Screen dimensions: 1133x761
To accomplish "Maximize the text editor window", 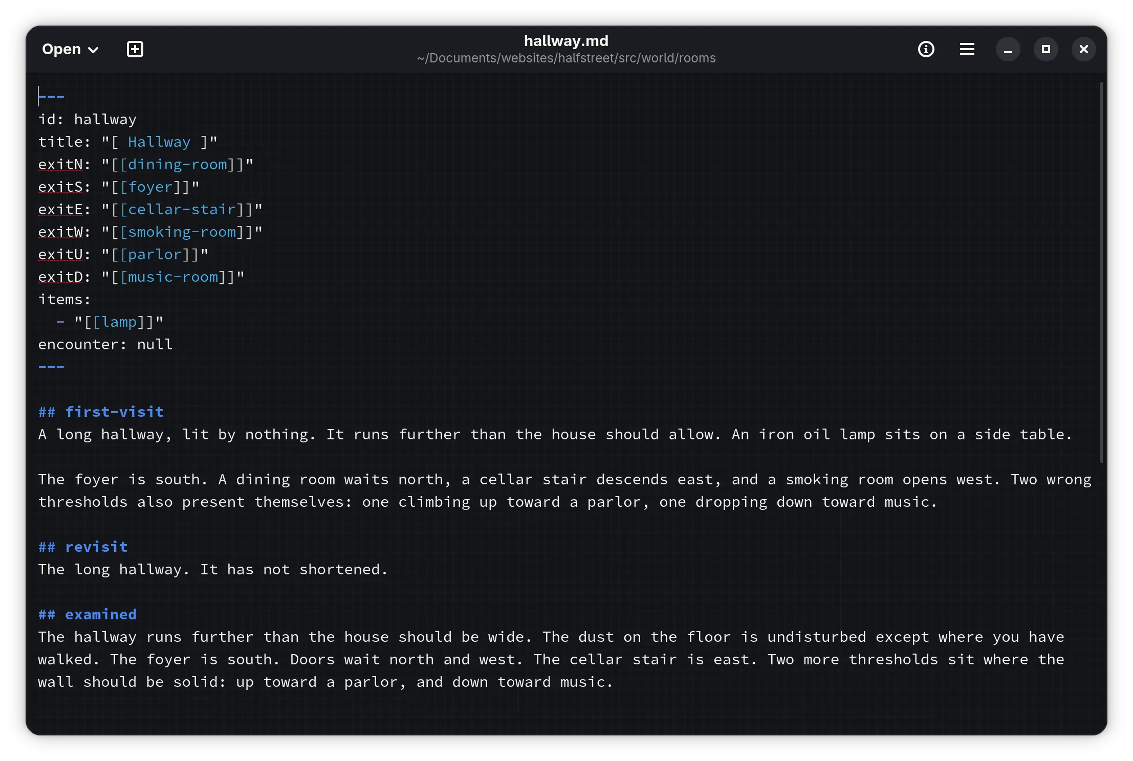I will [x=1046, y=49].
